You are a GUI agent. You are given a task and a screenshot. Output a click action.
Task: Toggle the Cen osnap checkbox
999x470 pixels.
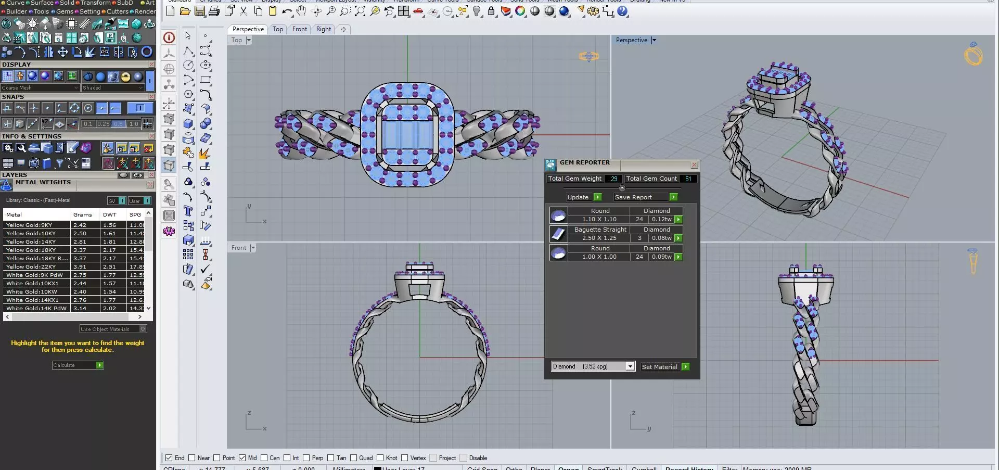pyautogui.click(x=264, y=458)
